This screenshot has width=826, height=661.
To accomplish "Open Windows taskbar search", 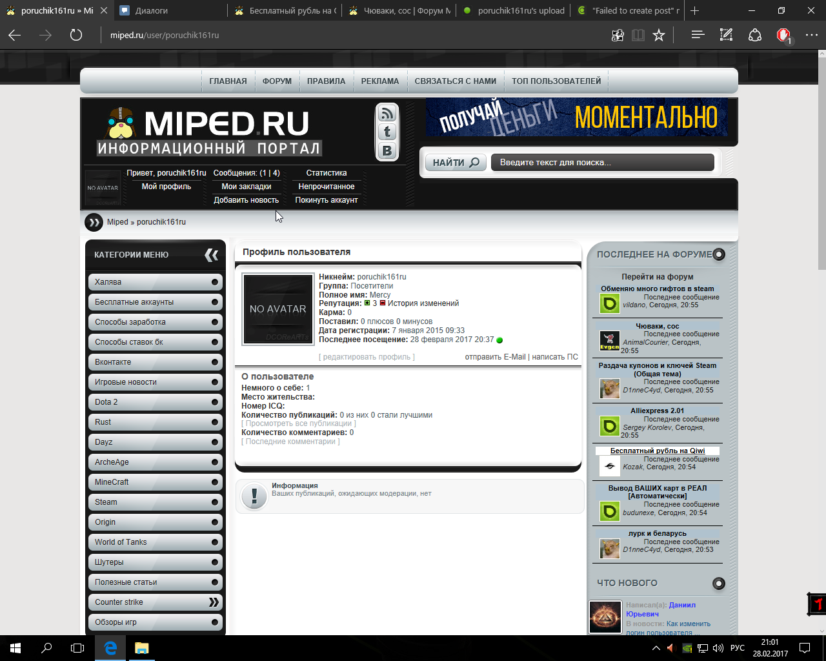I will tap(46, 648).
